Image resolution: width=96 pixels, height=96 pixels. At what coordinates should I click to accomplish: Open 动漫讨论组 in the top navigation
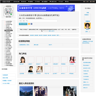pos(53,2)
